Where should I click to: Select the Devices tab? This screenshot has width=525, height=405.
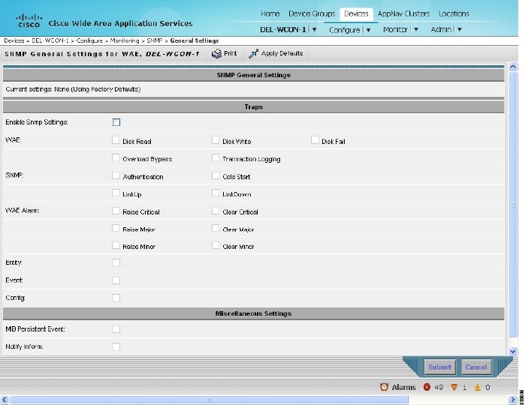tap(356, 13)
